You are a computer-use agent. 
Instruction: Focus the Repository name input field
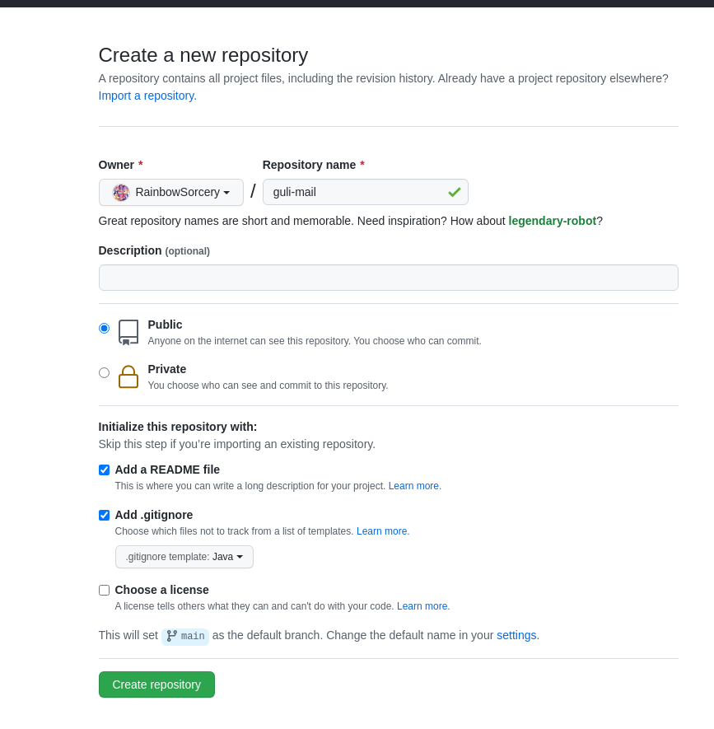(x=354, y=192)
